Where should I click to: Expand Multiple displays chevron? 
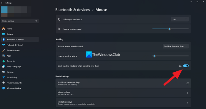coord(187,103)
